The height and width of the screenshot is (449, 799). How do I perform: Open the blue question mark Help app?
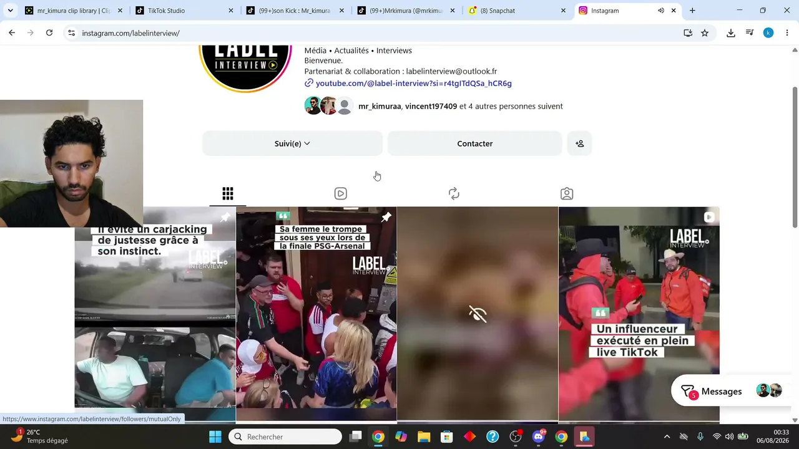click(x=493, y=437)
